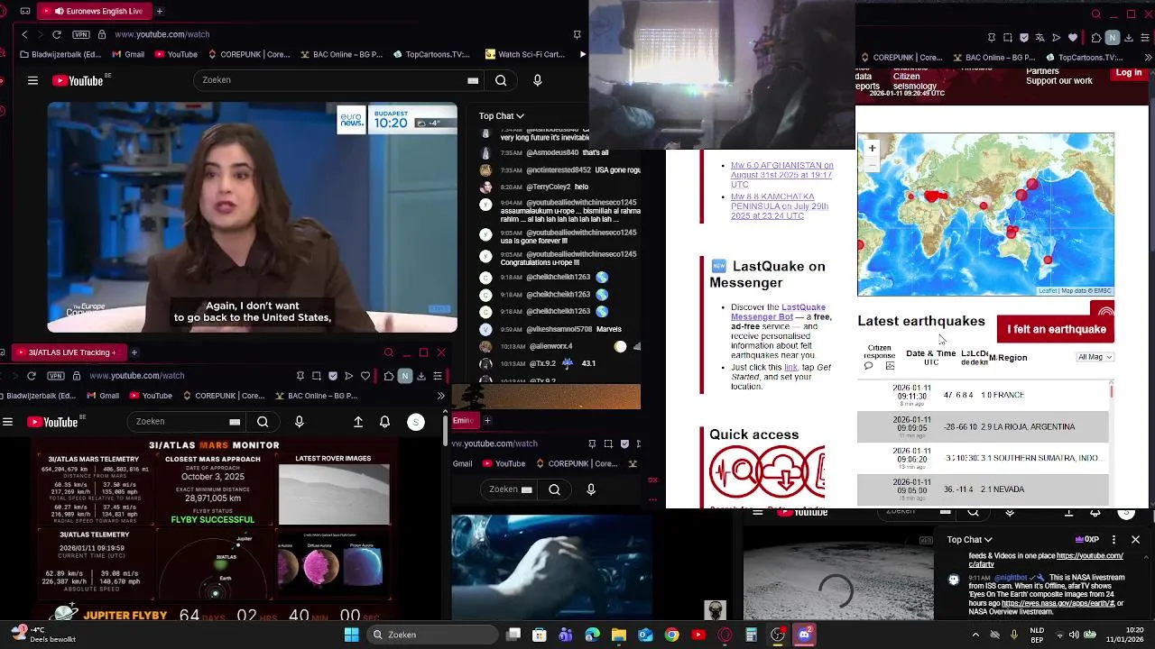
Task: Open account avatar S in 3I/ATLAS window
Action: coord(416,422)
